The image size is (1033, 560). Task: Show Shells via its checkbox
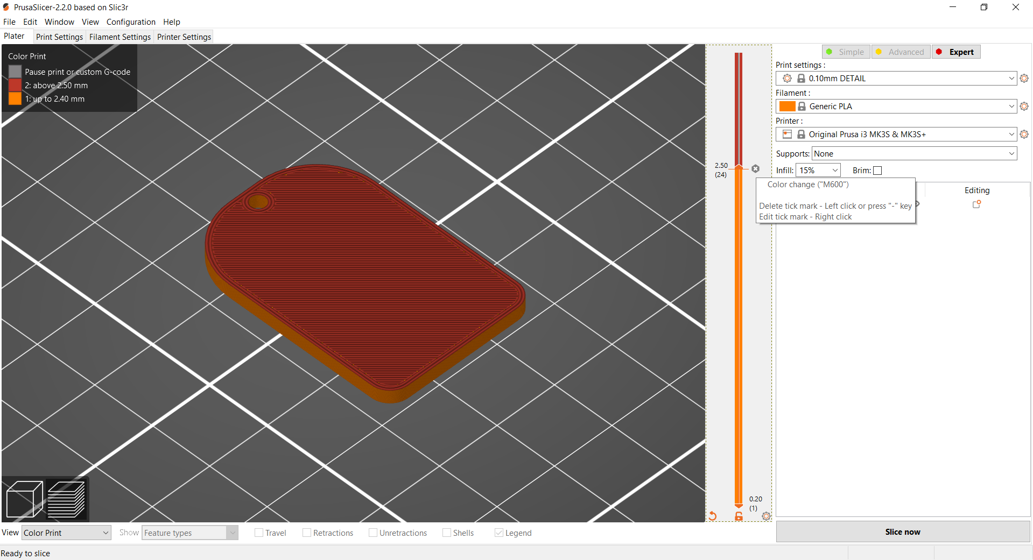[447, 533]
